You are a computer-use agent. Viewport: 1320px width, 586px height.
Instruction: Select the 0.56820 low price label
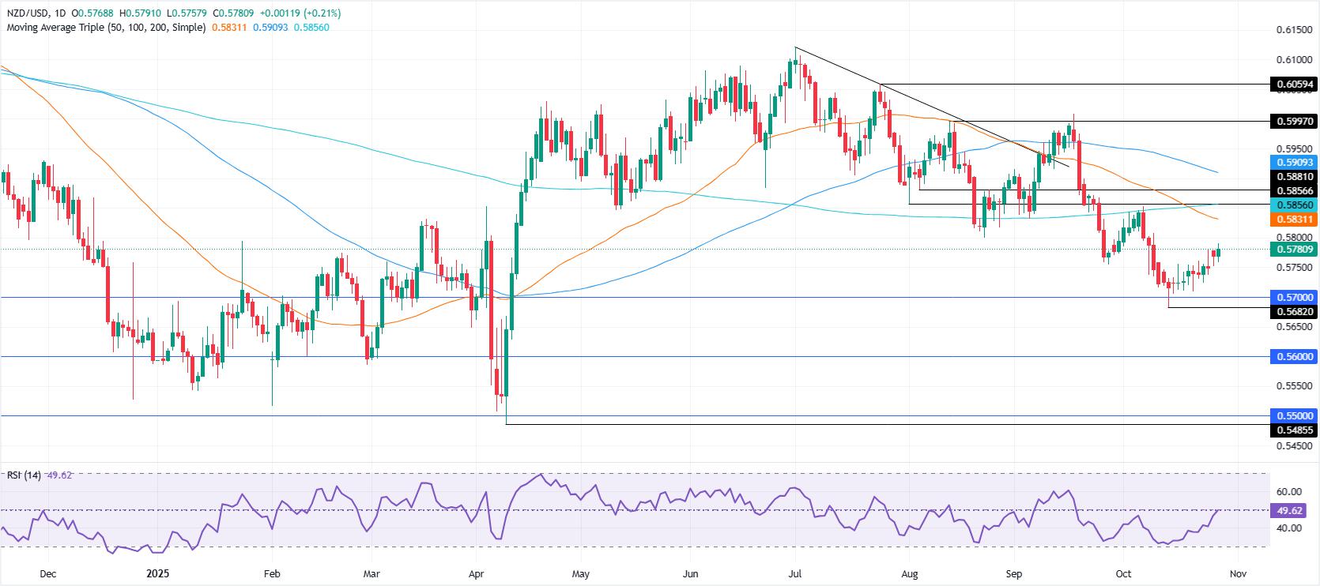tap(1293, 311)
